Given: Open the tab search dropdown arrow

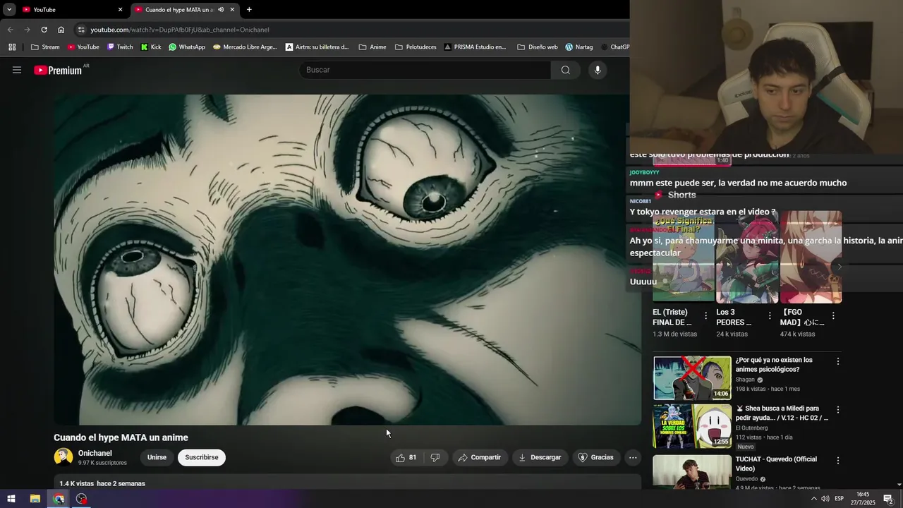Looking at the screenshot, I should click(x=9, y=10).
